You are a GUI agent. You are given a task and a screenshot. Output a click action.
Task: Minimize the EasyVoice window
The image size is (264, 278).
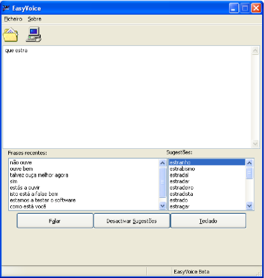point(234,8)
